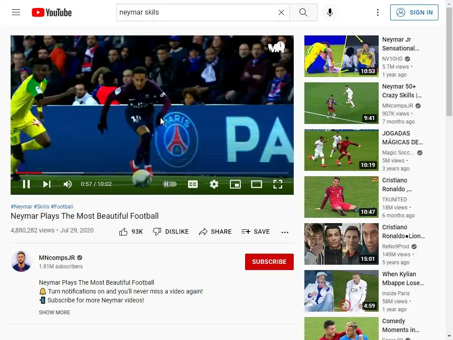Screen dimensions: 453x340
Task: Seek on the video progress bar
Action: [x=152, y=173]
